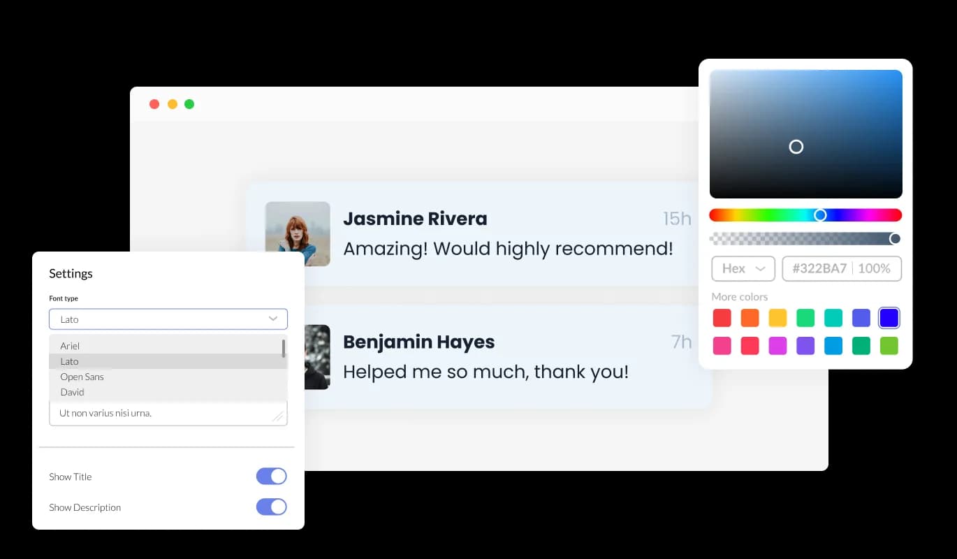Open the Hex color format dropdown

[743, 268]
